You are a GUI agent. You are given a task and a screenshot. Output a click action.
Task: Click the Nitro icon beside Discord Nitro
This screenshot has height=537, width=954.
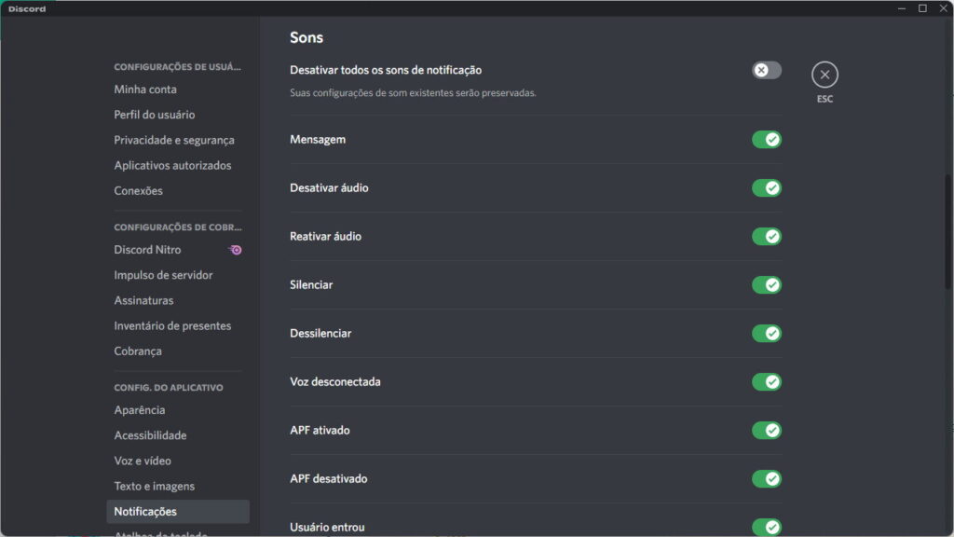point(236,250)
